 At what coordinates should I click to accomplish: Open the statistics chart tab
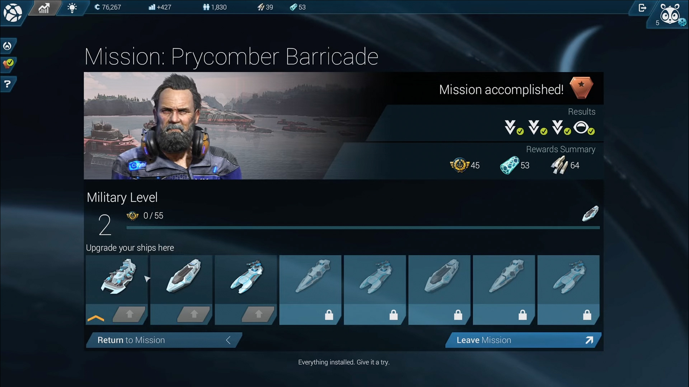coord(44,8)
